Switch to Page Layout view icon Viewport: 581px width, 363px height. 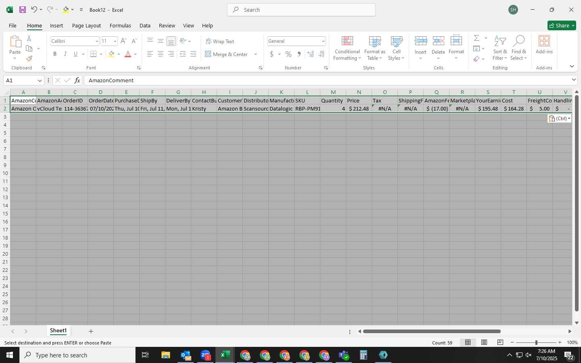pos(484,342)
